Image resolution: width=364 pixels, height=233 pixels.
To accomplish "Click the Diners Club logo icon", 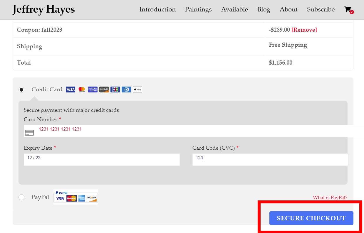I will pos(126,90).
